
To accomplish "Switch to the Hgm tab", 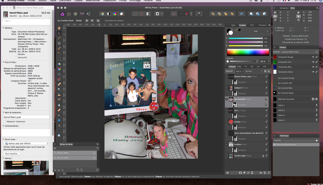I will (x=233, y=25).
